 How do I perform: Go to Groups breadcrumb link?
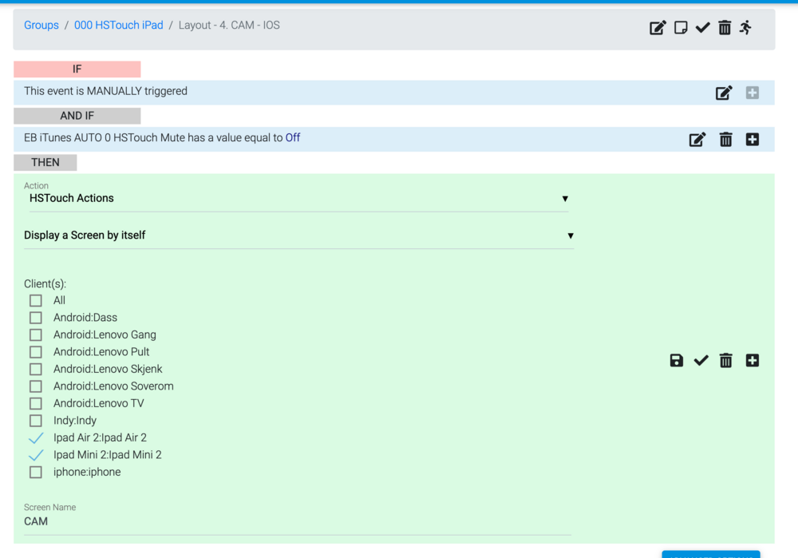[41, 26]
